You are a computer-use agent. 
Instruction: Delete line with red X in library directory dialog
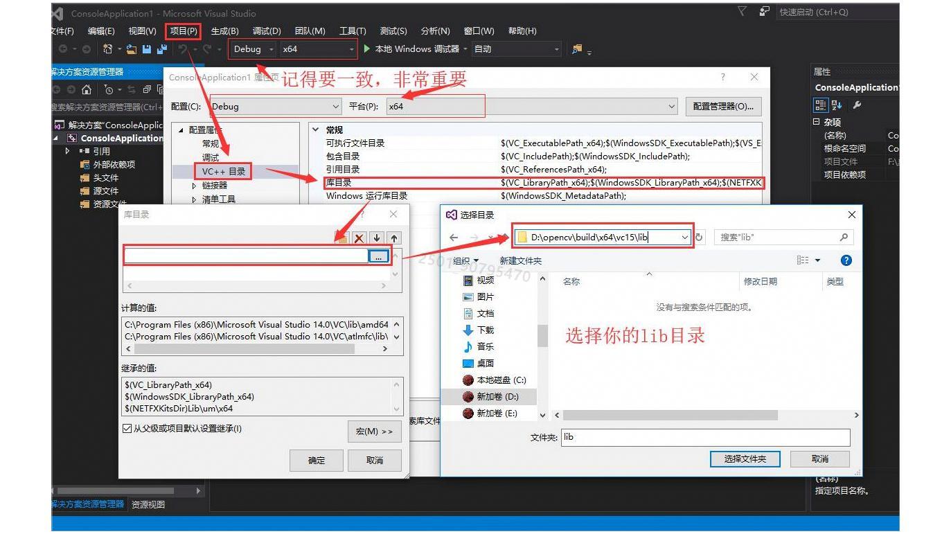pos(359,238)
